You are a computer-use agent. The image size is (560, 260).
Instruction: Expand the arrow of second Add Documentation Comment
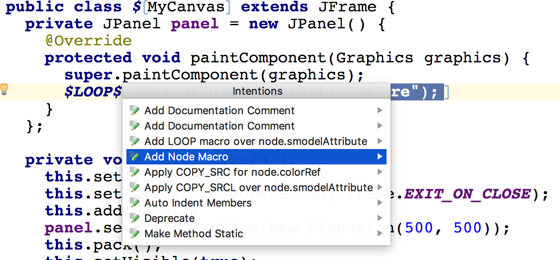pos(380,126)
